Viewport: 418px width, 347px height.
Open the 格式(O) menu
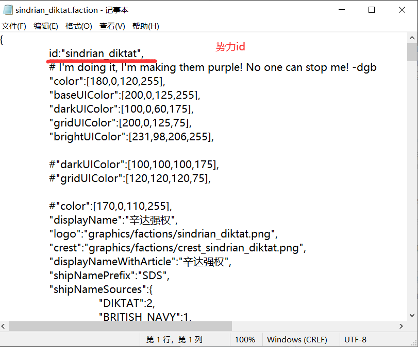click(78, 26)
